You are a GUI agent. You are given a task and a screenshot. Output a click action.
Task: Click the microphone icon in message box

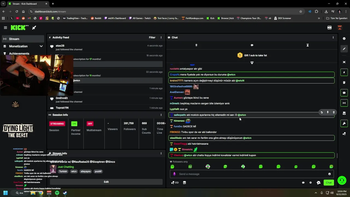pyautogui.click(x=174, y=174)
